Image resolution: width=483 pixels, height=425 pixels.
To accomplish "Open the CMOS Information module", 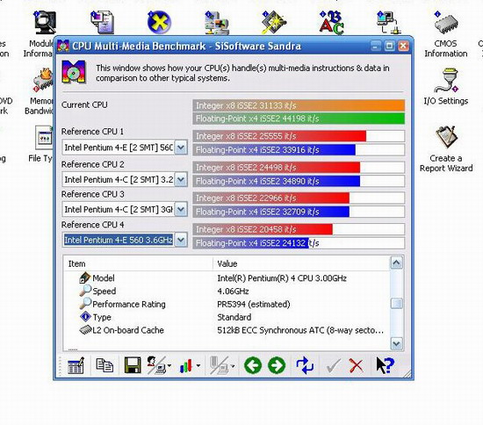I will (446, 34).
